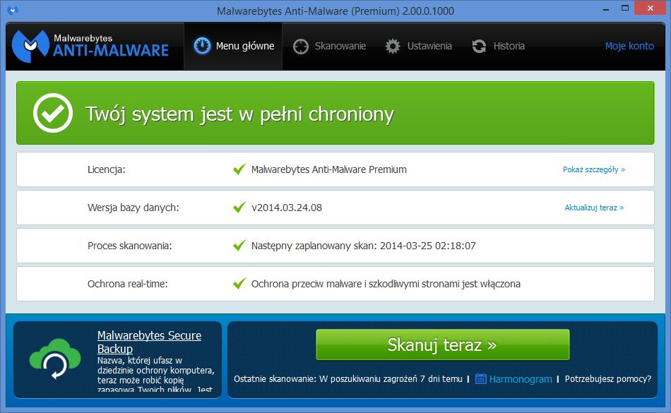Image resolution: width=671 pixels, height=413 pixels.
Task: Click Potrzebujesz pomocy? help link
Action: tap(608, 379)
